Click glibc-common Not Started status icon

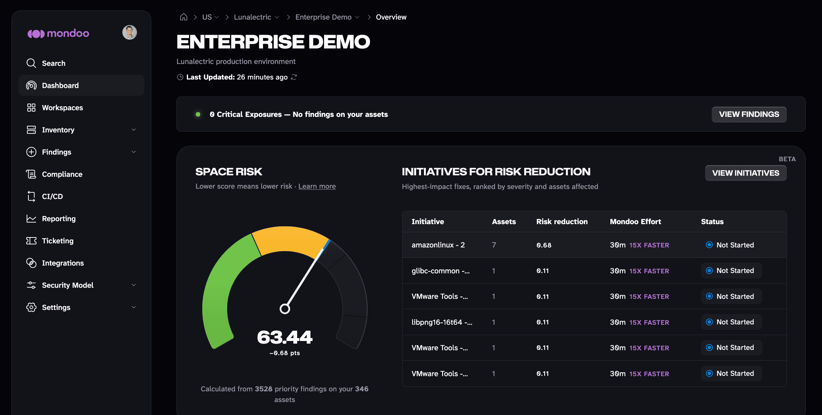(x=709, y=271)
